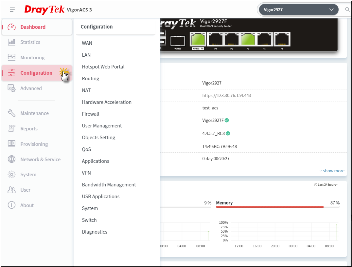Expand the show more device details
Image resolution: width=352 pixels, height=267 pixels.
(x=332, y=171)
